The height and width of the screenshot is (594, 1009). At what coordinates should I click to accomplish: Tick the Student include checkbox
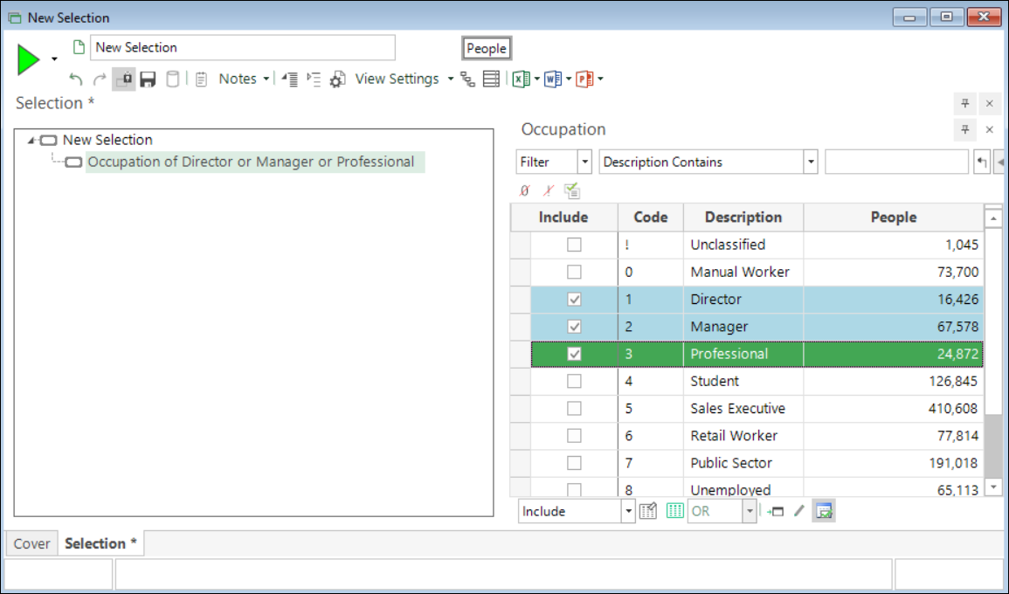(x=574, y=382)
